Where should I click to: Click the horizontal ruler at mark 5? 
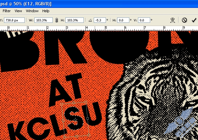point(106,28)
